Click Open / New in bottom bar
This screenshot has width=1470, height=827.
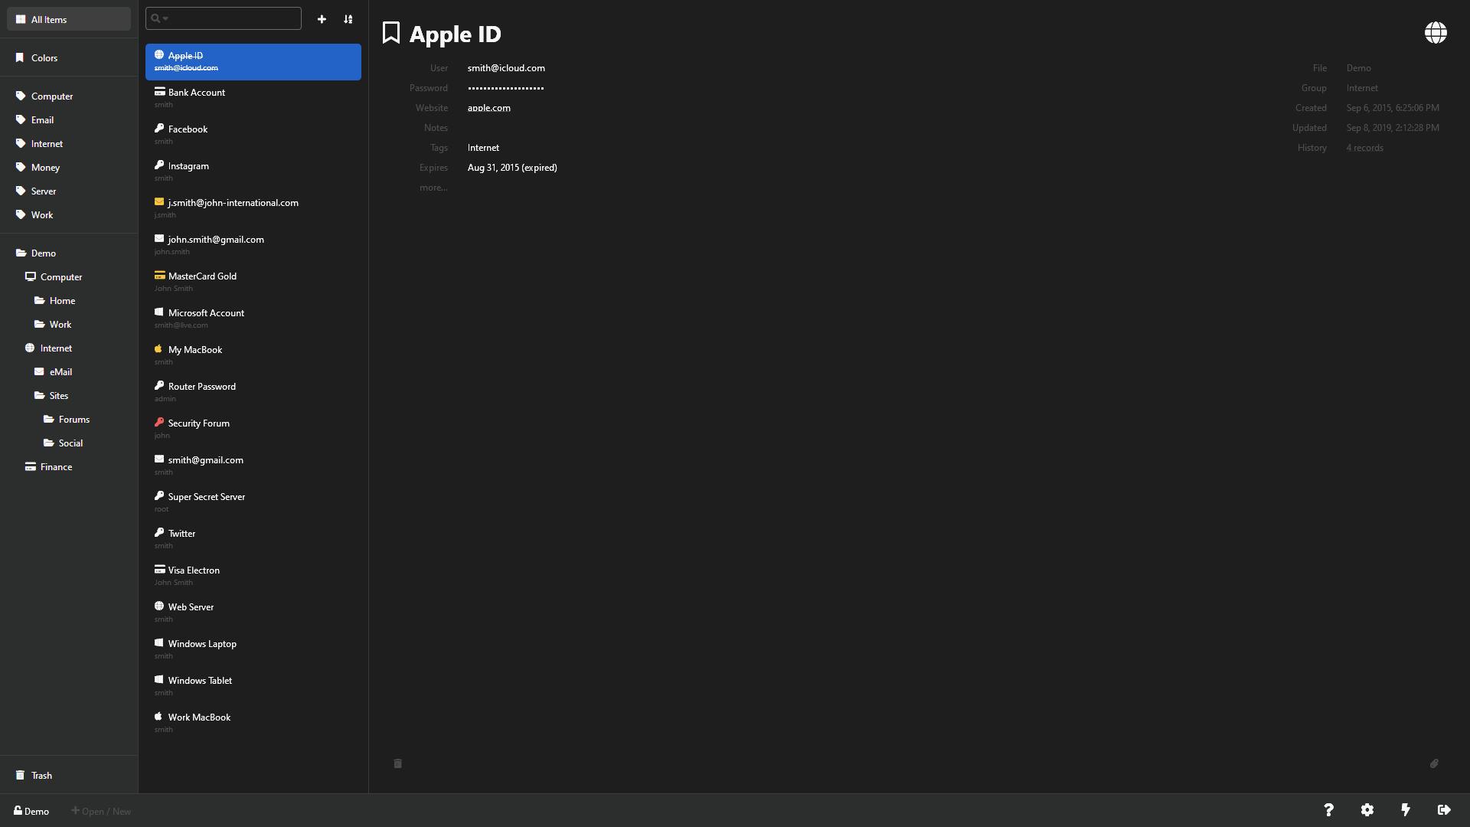click(101, 811)
